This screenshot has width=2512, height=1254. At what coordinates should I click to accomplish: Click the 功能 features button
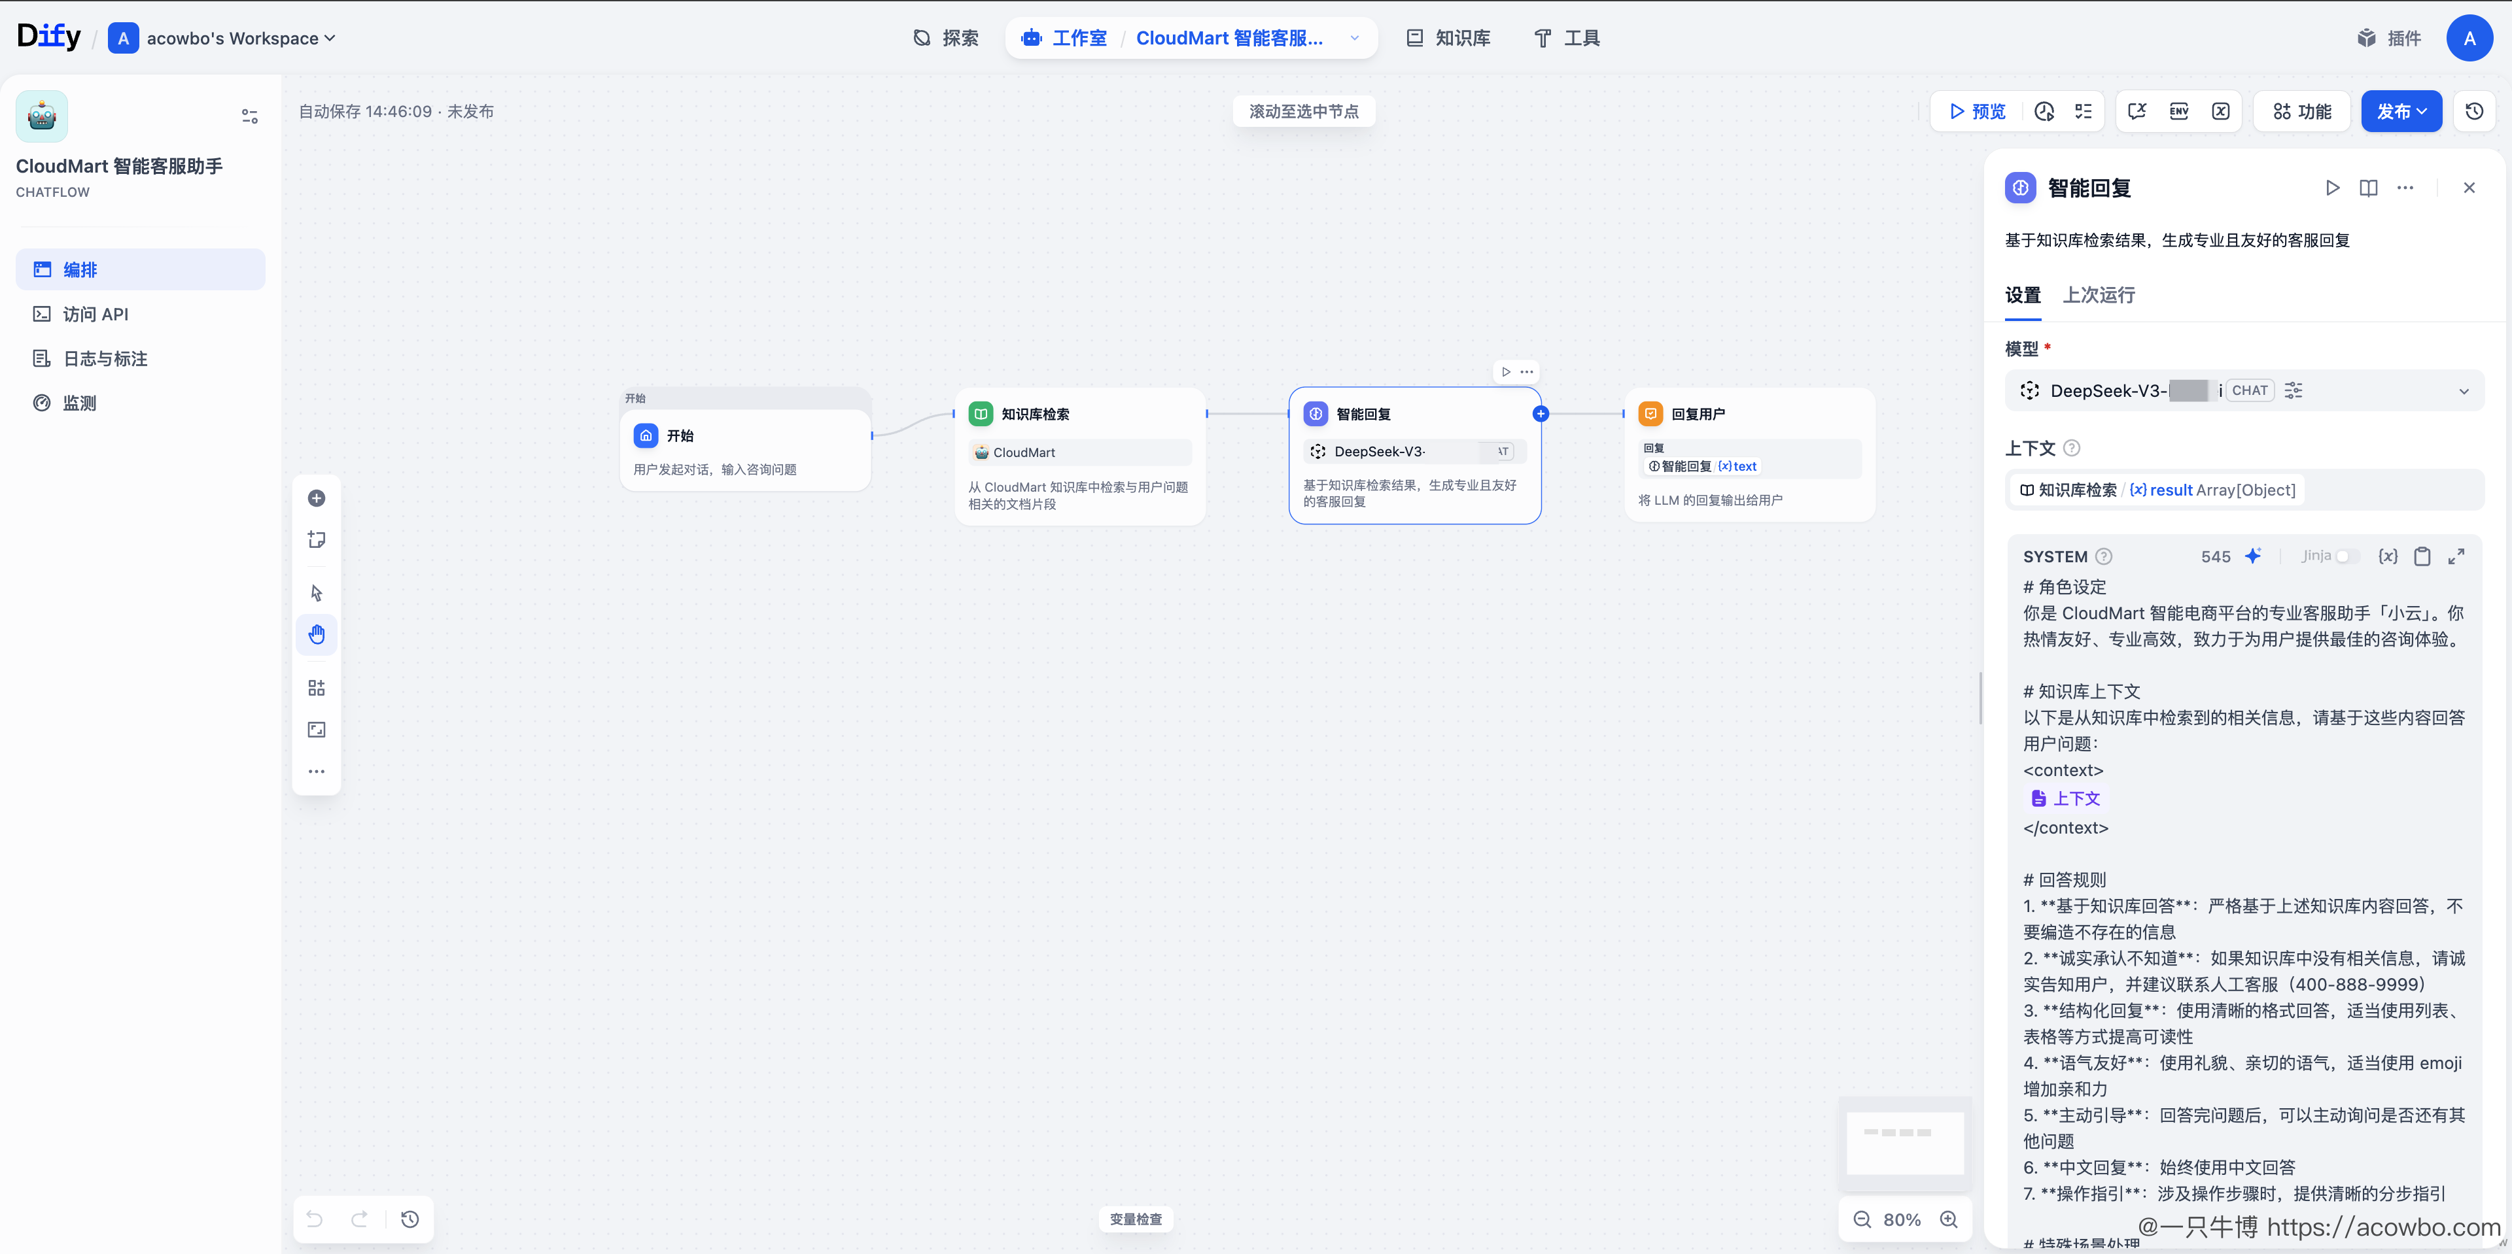[2301, 112]
